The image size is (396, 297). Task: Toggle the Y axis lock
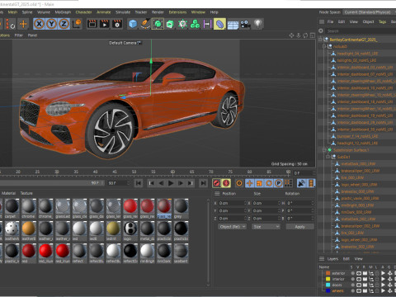coord(51,24)
